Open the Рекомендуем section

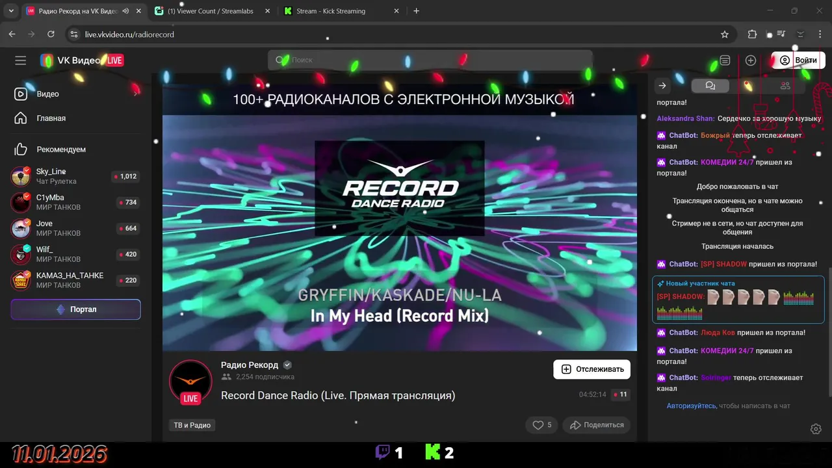[61, 149]
